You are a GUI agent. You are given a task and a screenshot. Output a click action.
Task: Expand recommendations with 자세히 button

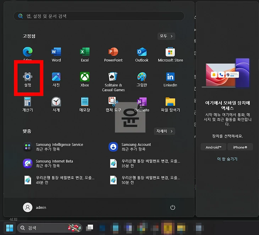click(x=165, y=131)
